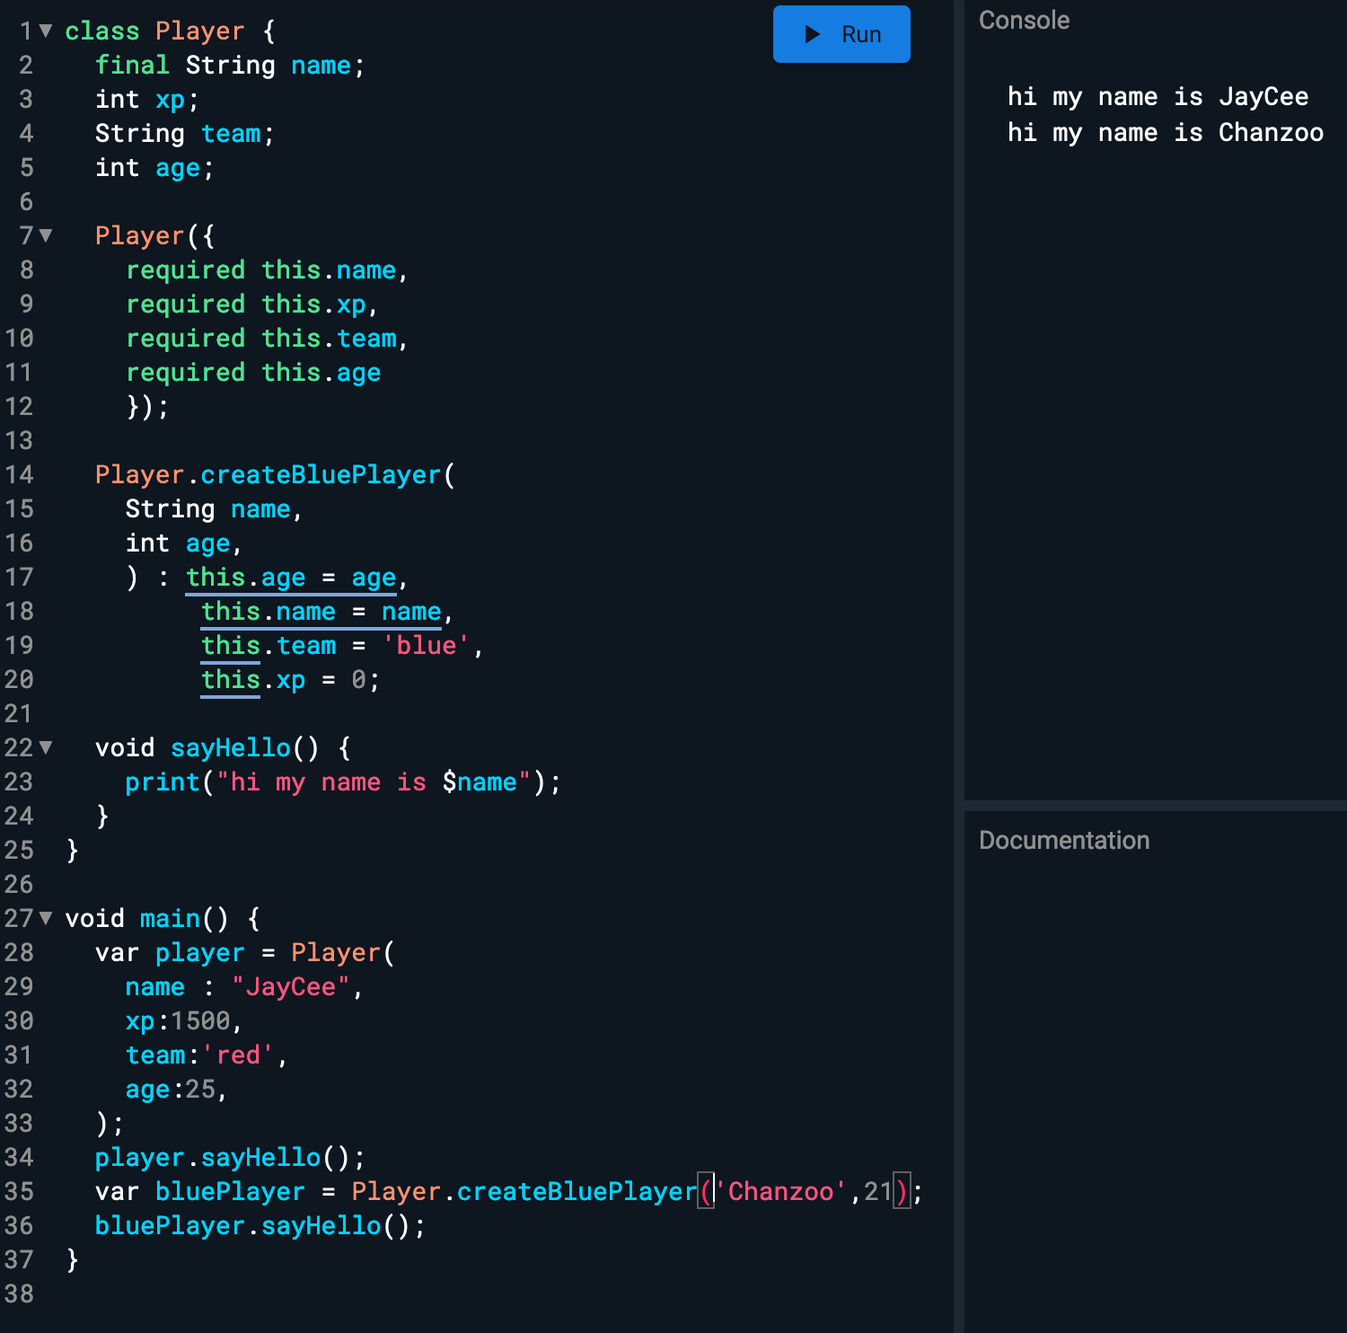This screenshot has height=1333, width=1347.
Task: Click 'bluePlayer.sayHello();' call
Action: pos(260,1225)
